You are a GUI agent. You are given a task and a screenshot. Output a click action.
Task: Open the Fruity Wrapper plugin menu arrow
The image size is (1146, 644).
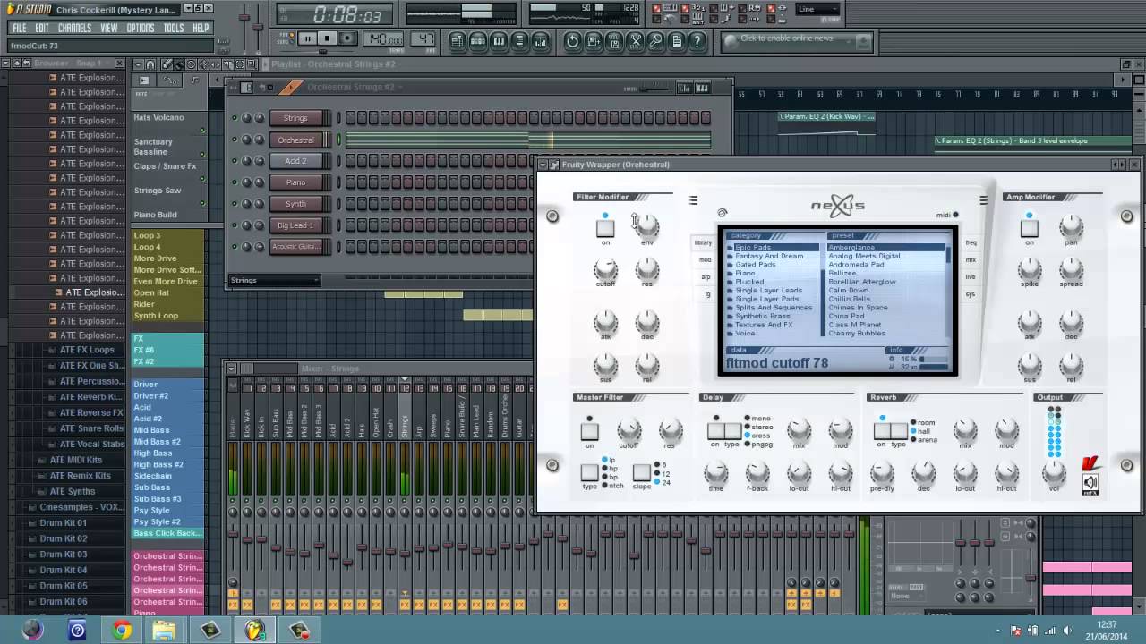pos(543,165)
